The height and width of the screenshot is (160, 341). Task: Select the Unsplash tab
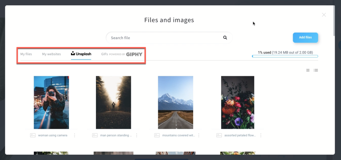click(x=81, y=54)
